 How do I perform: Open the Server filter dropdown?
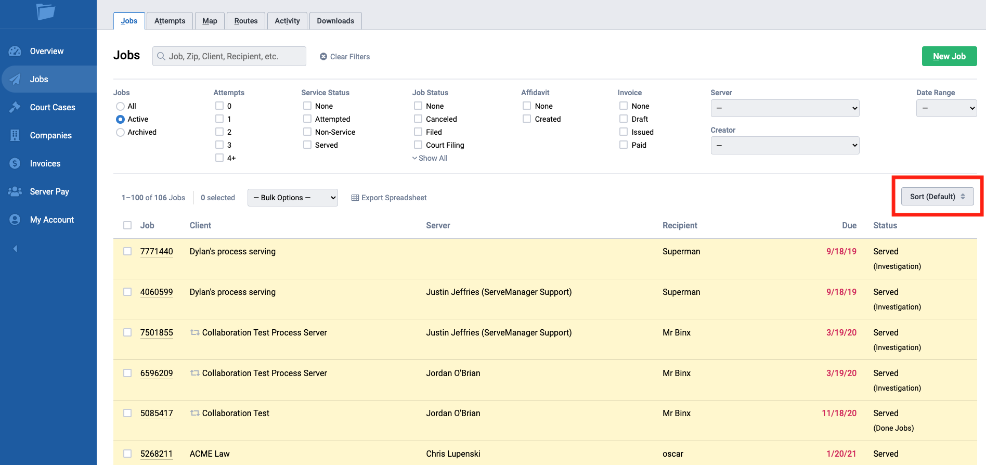pyautogui.click(x=784, y=108)
